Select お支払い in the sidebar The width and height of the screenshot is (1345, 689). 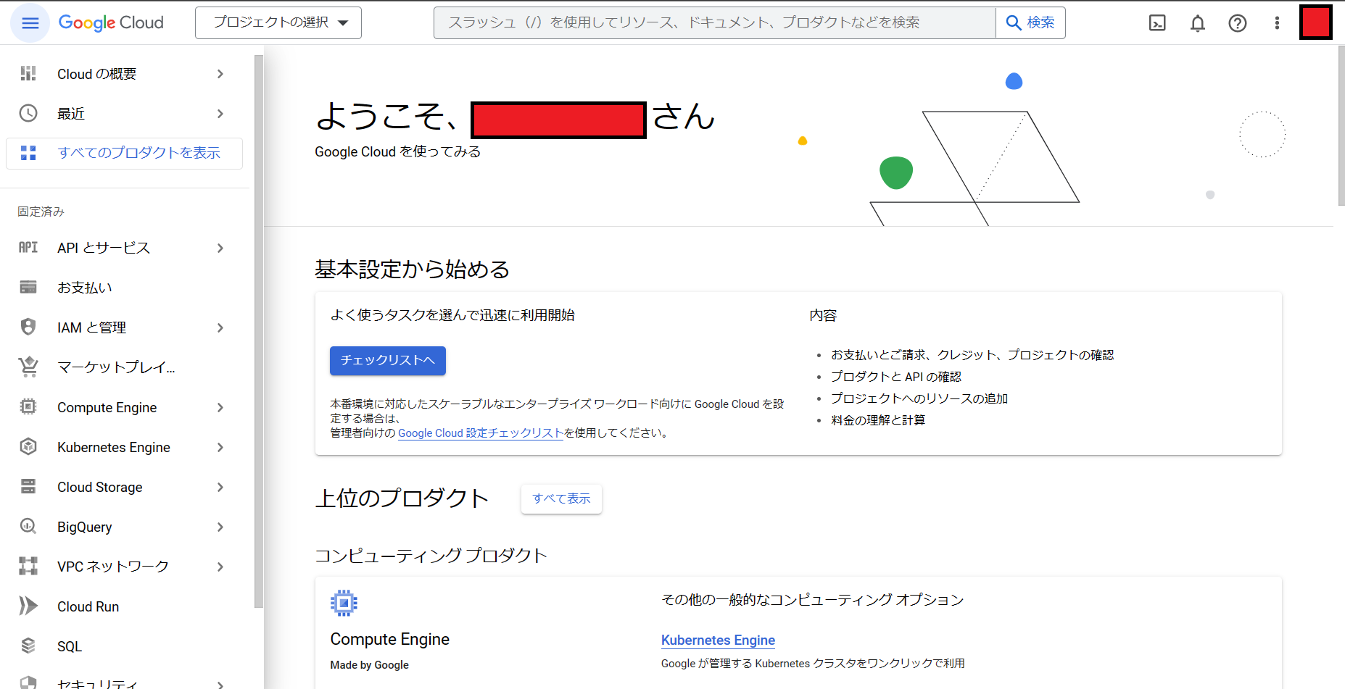point(85,288)
